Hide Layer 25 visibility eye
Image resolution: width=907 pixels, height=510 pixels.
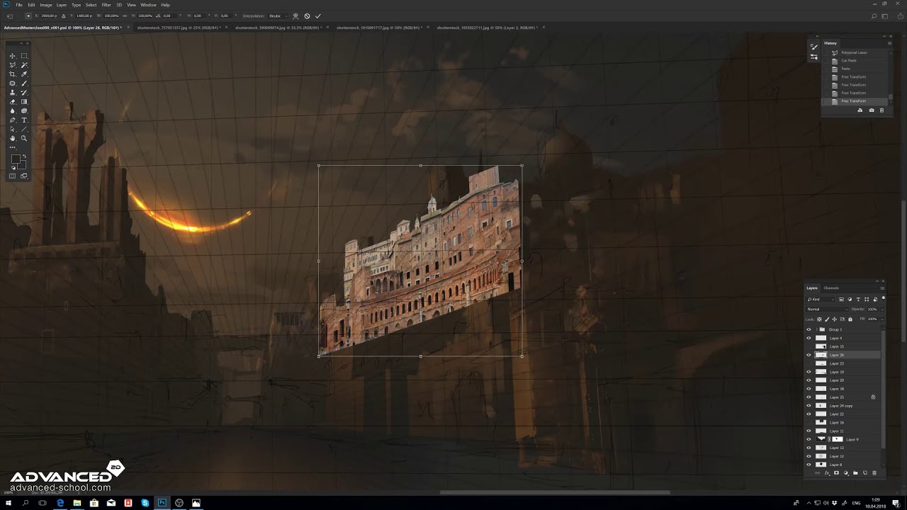point(809,397)
